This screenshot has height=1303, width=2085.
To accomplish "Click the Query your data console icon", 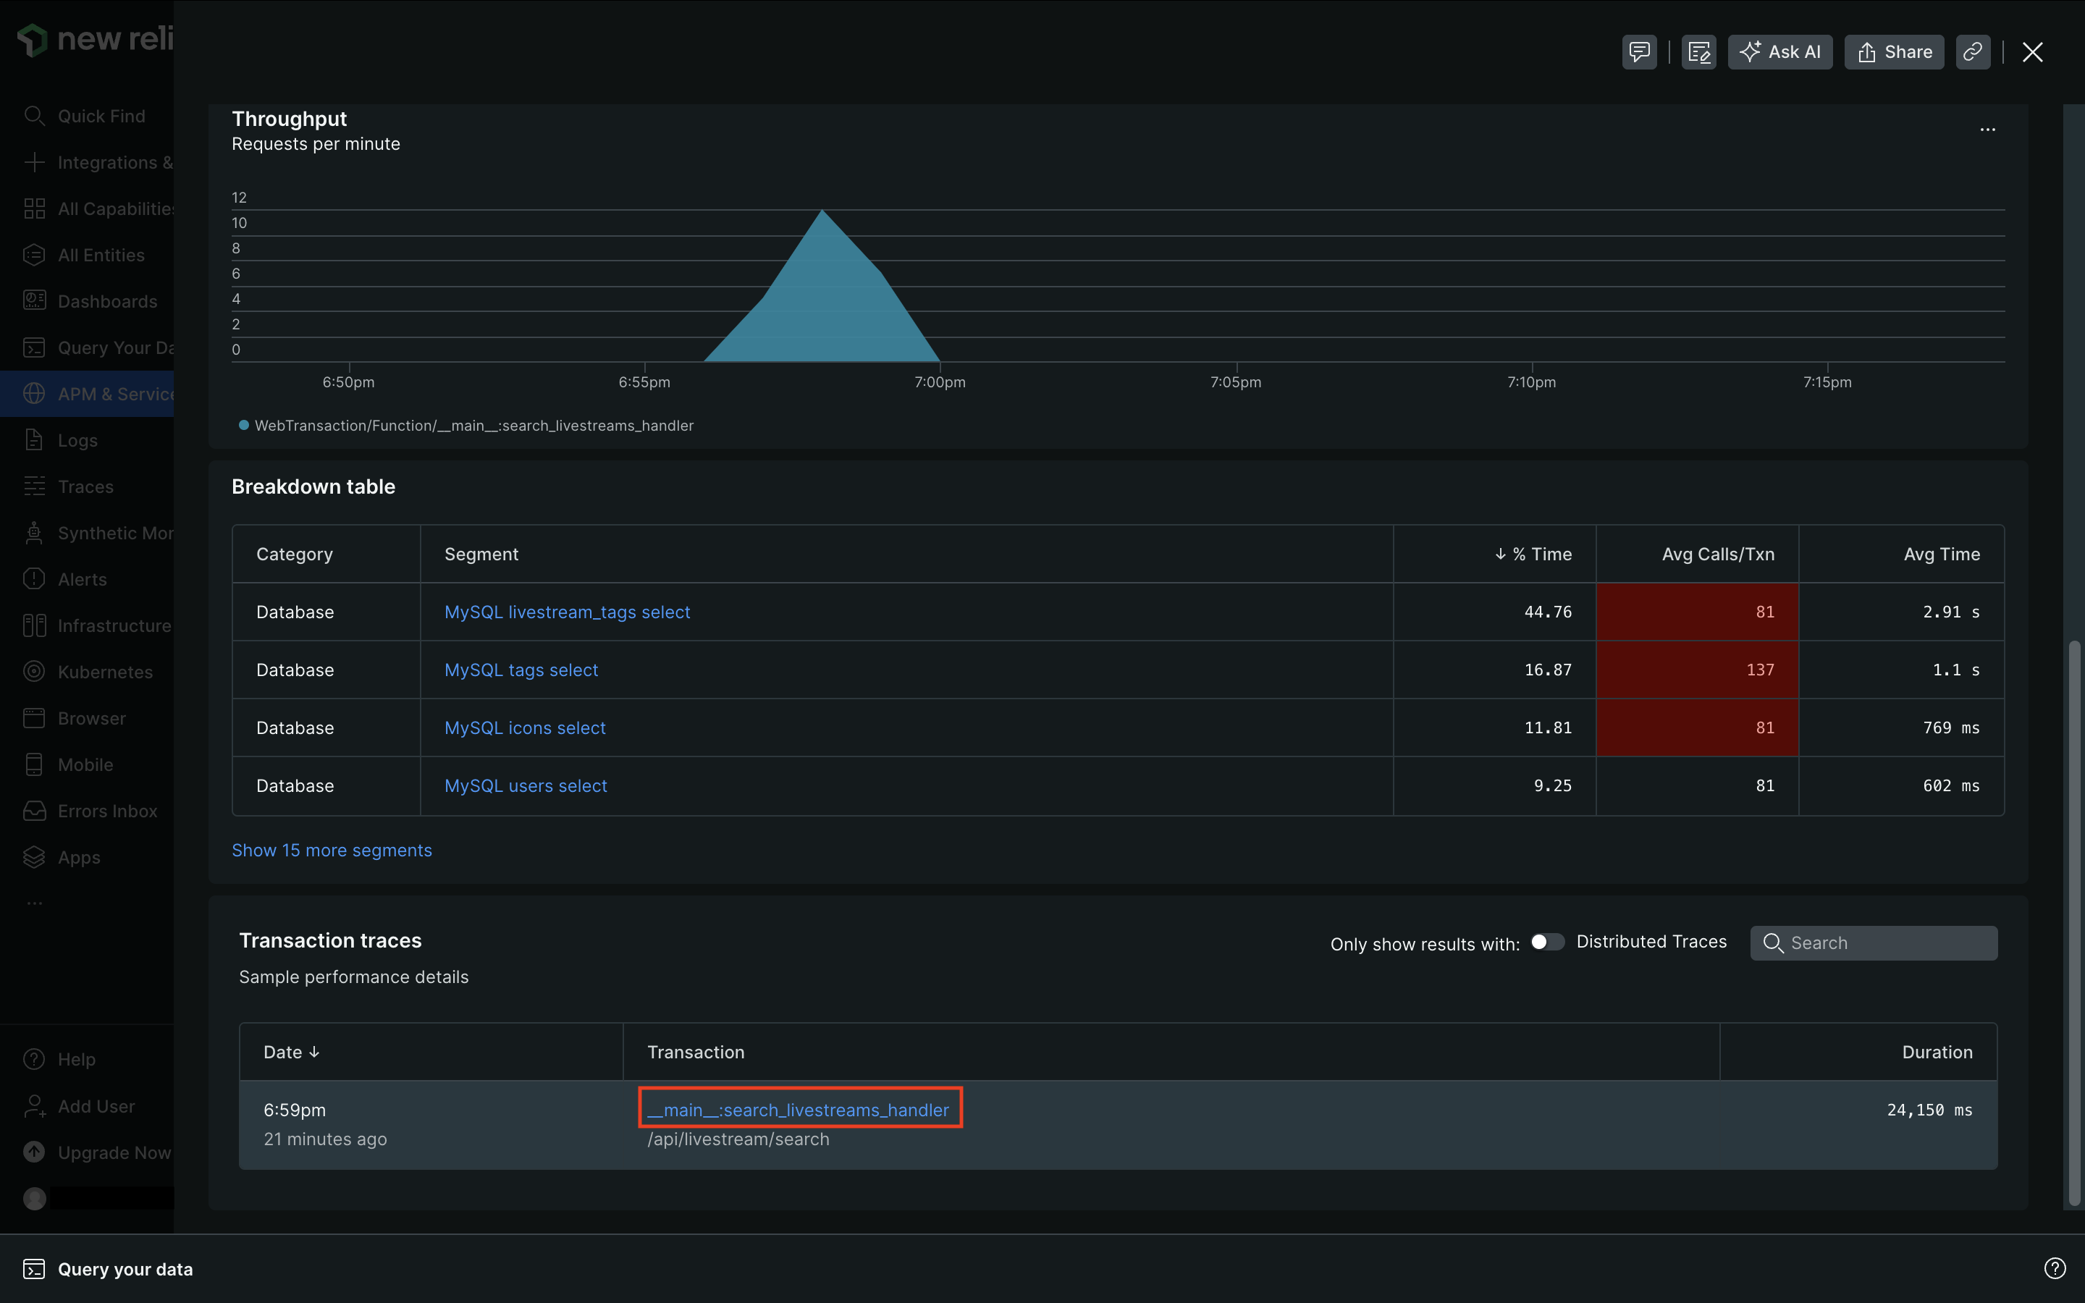I will 33,1268.
